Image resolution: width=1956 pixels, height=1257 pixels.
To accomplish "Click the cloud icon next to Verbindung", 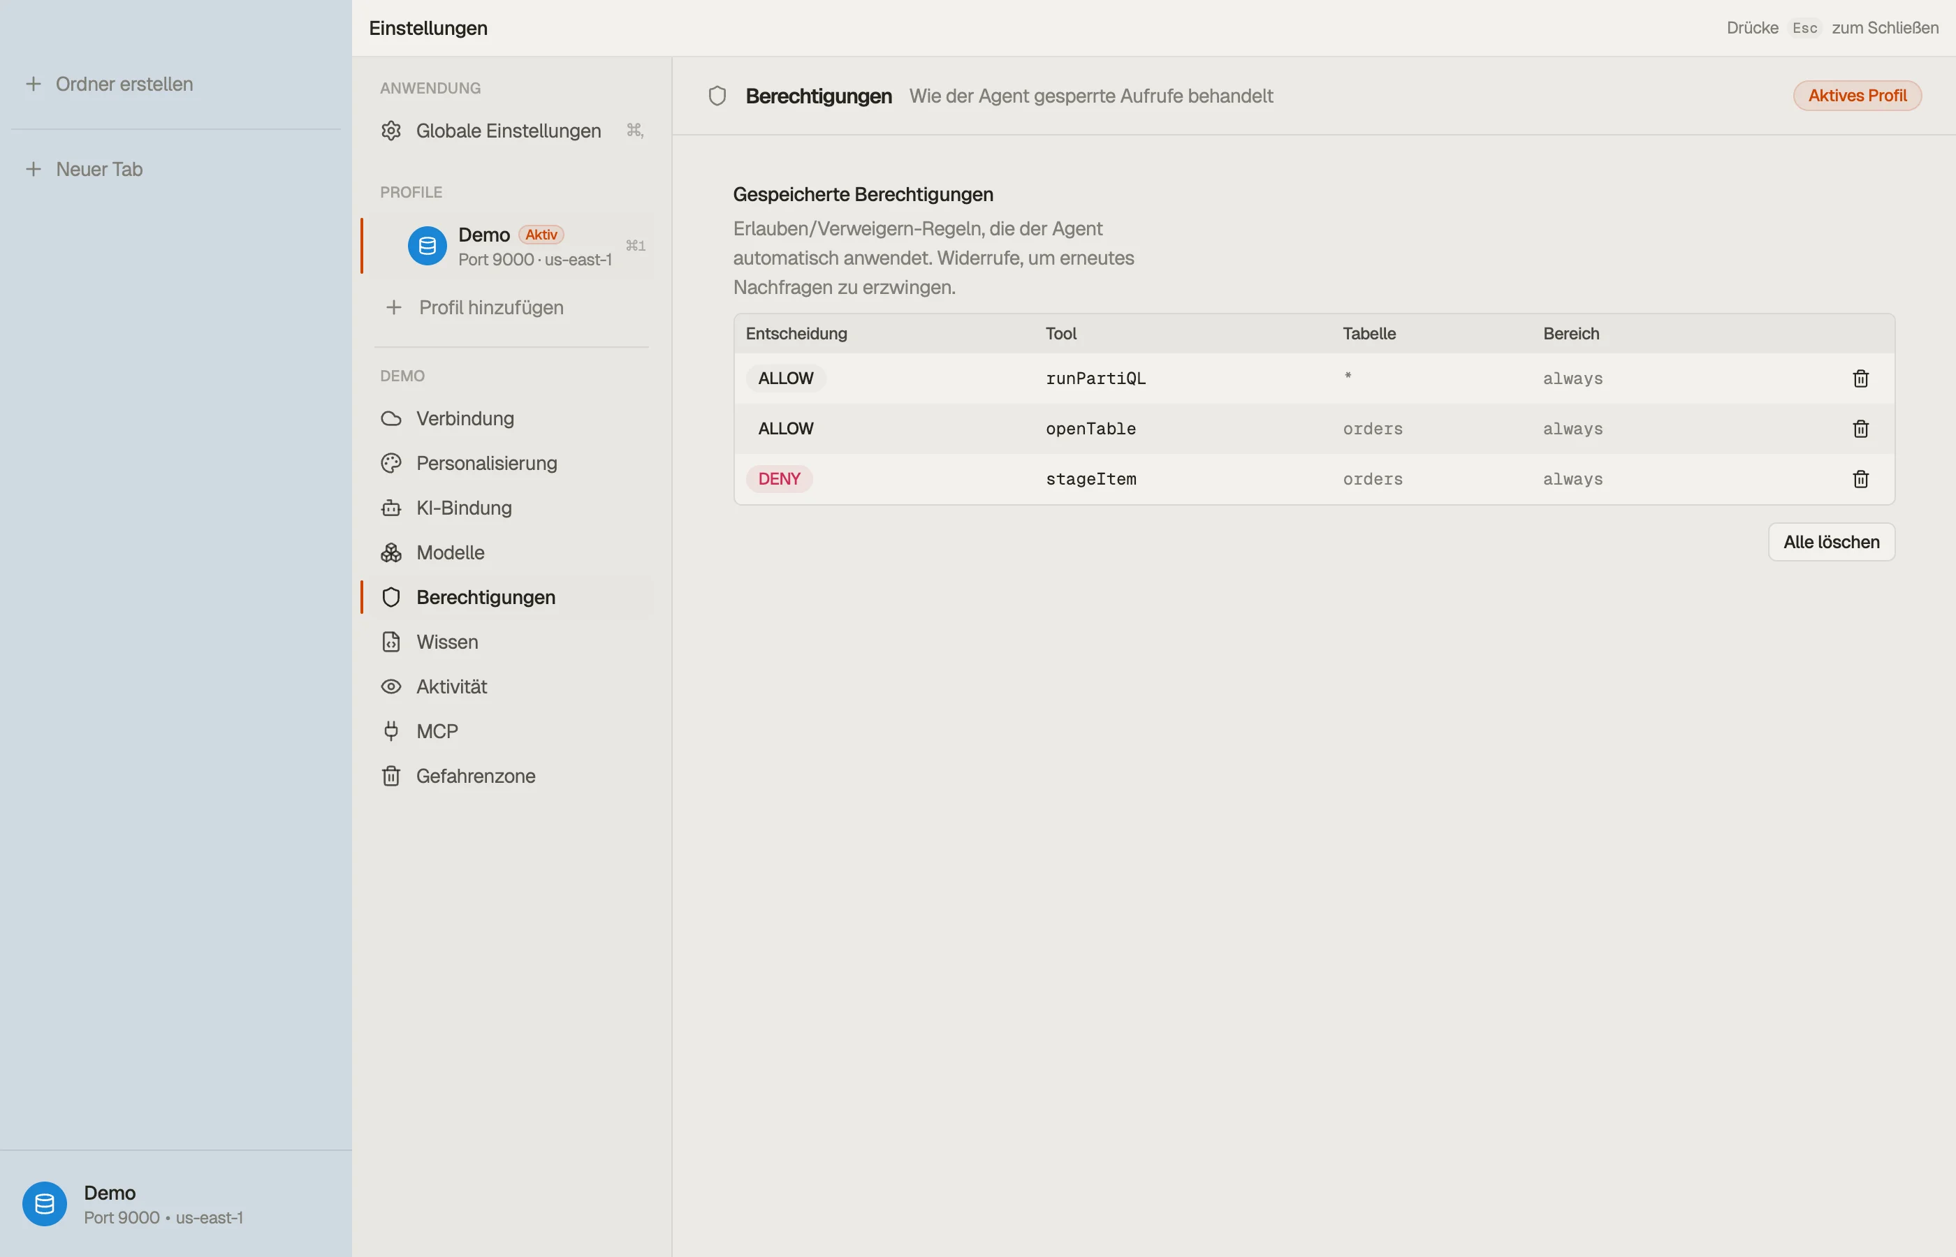I will pyautogui.click(x=391, y=419).
